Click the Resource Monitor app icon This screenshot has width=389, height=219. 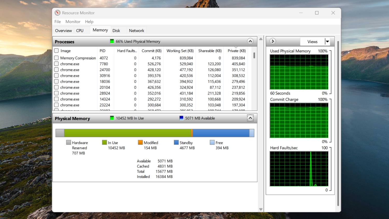point(58,13)
